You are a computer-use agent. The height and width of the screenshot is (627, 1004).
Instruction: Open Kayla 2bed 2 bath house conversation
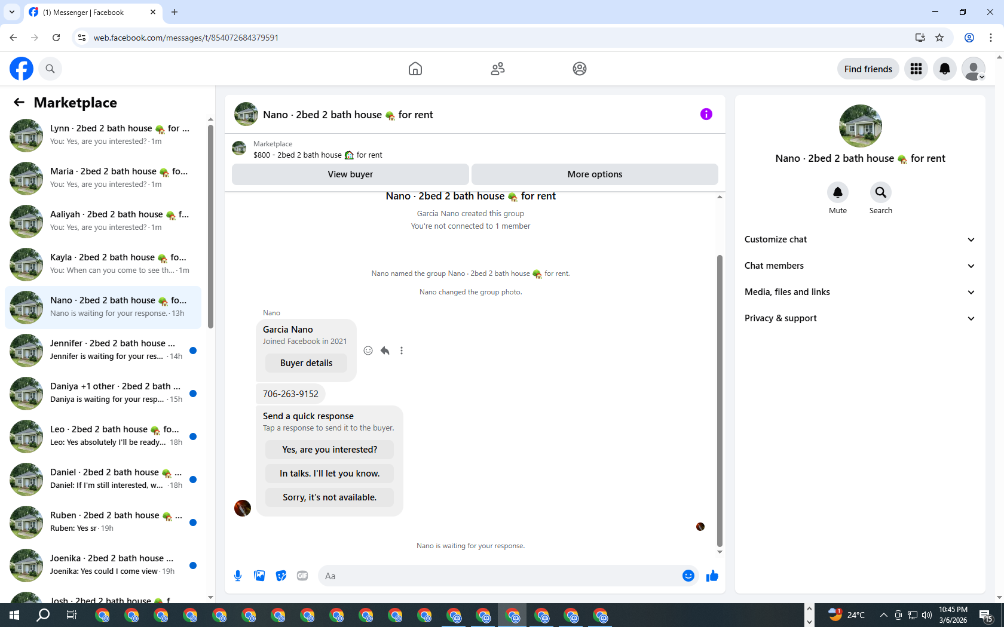(103, 265)
